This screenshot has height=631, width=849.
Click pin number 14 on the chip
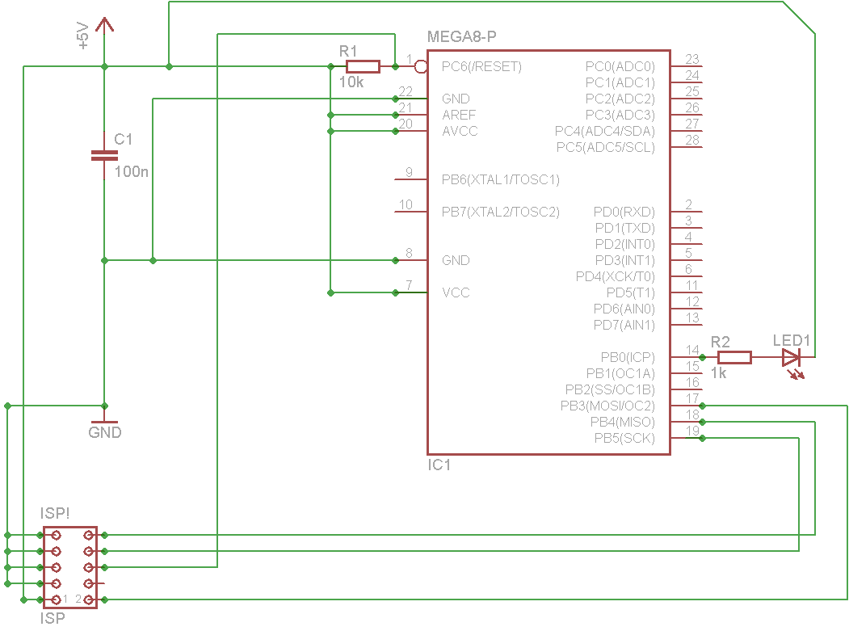[692, 350]
